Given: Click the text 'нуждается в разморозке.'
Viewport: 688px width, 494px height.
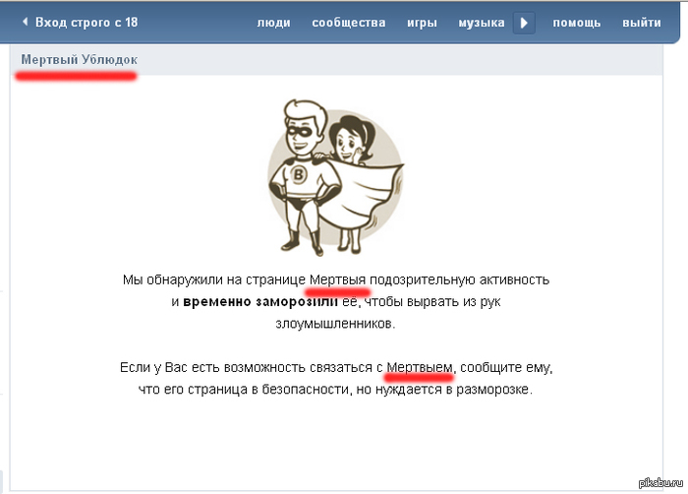Looking at the screenshot, I should pos(454,390).
